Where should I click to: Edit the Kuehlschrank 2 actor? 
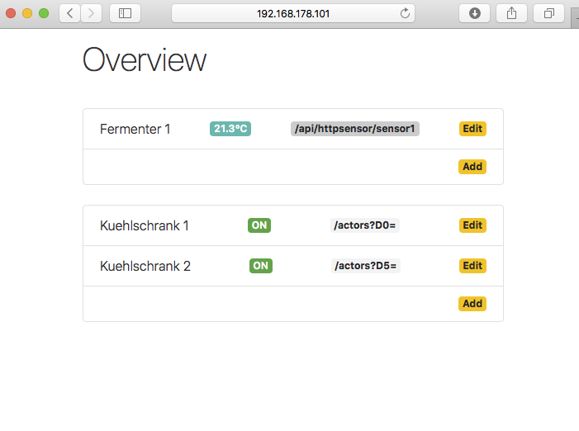(x=472, y=266)
